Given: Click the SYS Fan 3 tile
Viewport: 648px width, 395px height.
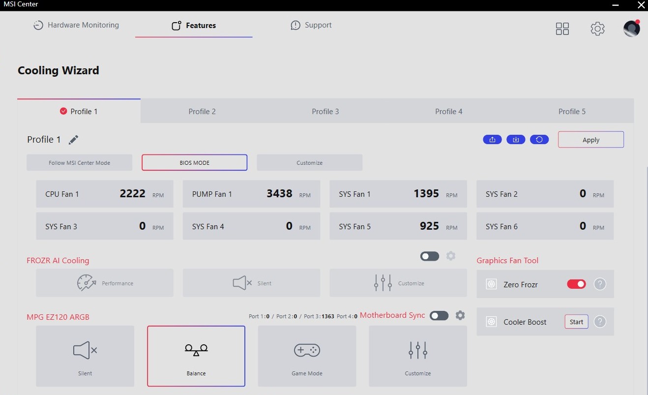Looking at the screenshot, I should (105, 226).
